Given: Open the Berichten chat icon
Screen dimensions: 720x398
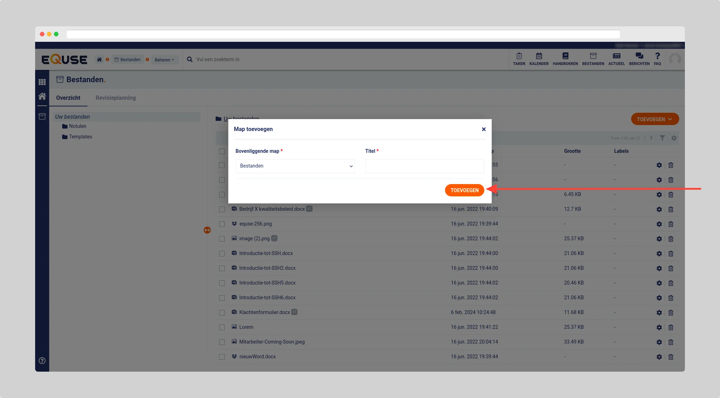Looking at the screenshot, I should point(639,59).
